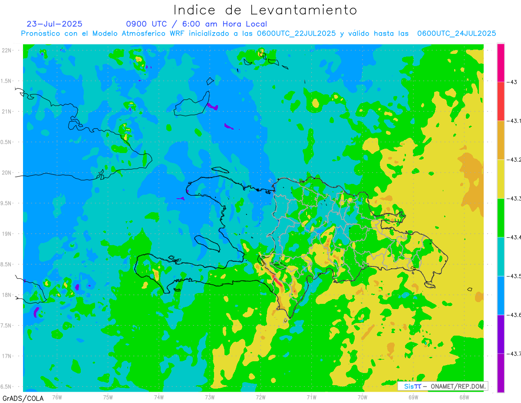The image size is (521, 403).
Task: Click the magenta swatch atop the color scale
Action: click(501, 63)
